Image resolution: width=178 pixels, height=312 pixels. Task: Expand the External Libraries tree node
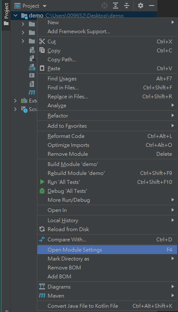[15, 101]
